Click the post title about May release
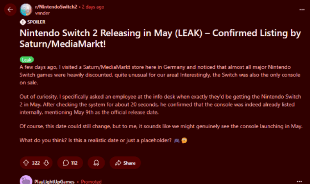Screen dimensions: 310x184 coord(160,38)
